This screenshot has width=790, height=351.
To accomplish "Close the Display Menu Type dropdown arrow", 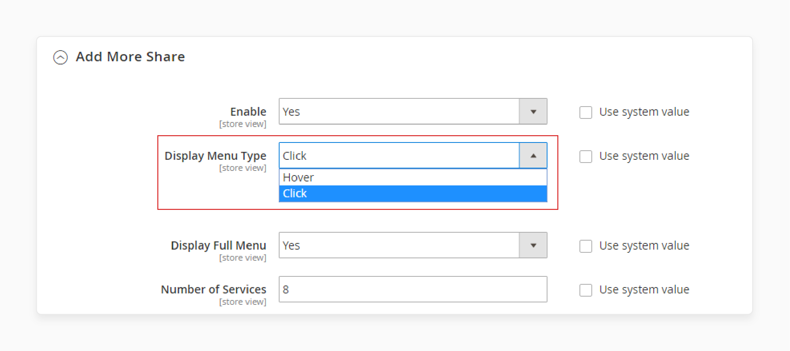I will 533,156.
